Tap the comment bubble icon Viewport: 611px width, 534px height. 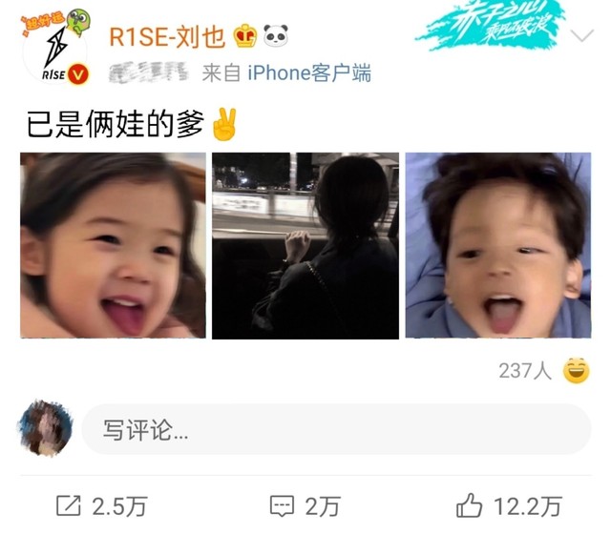click(282, 506)
